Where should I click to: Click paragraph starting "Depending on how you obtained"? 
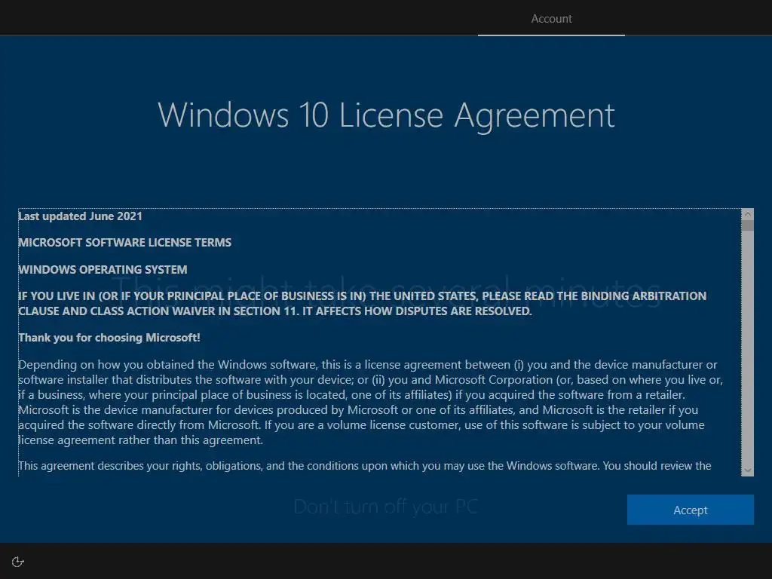click(x=370, y=403)
